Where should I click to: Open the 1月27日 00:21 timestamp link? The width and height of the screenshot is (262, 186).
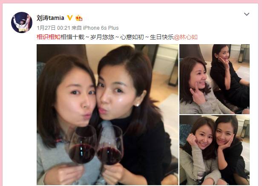click(53, 28)
